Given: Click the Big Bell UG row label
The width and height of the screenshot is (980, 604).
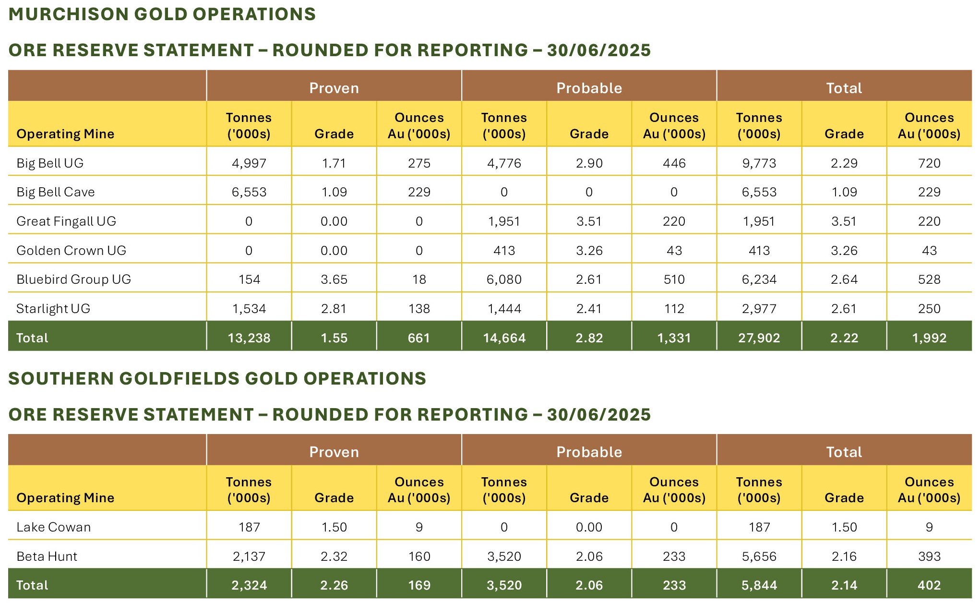Looking at the screenshot, I should (50, 163).
